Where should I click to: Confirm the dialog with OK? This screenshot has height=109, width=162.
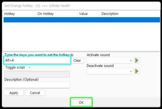(x=81, y=102)
